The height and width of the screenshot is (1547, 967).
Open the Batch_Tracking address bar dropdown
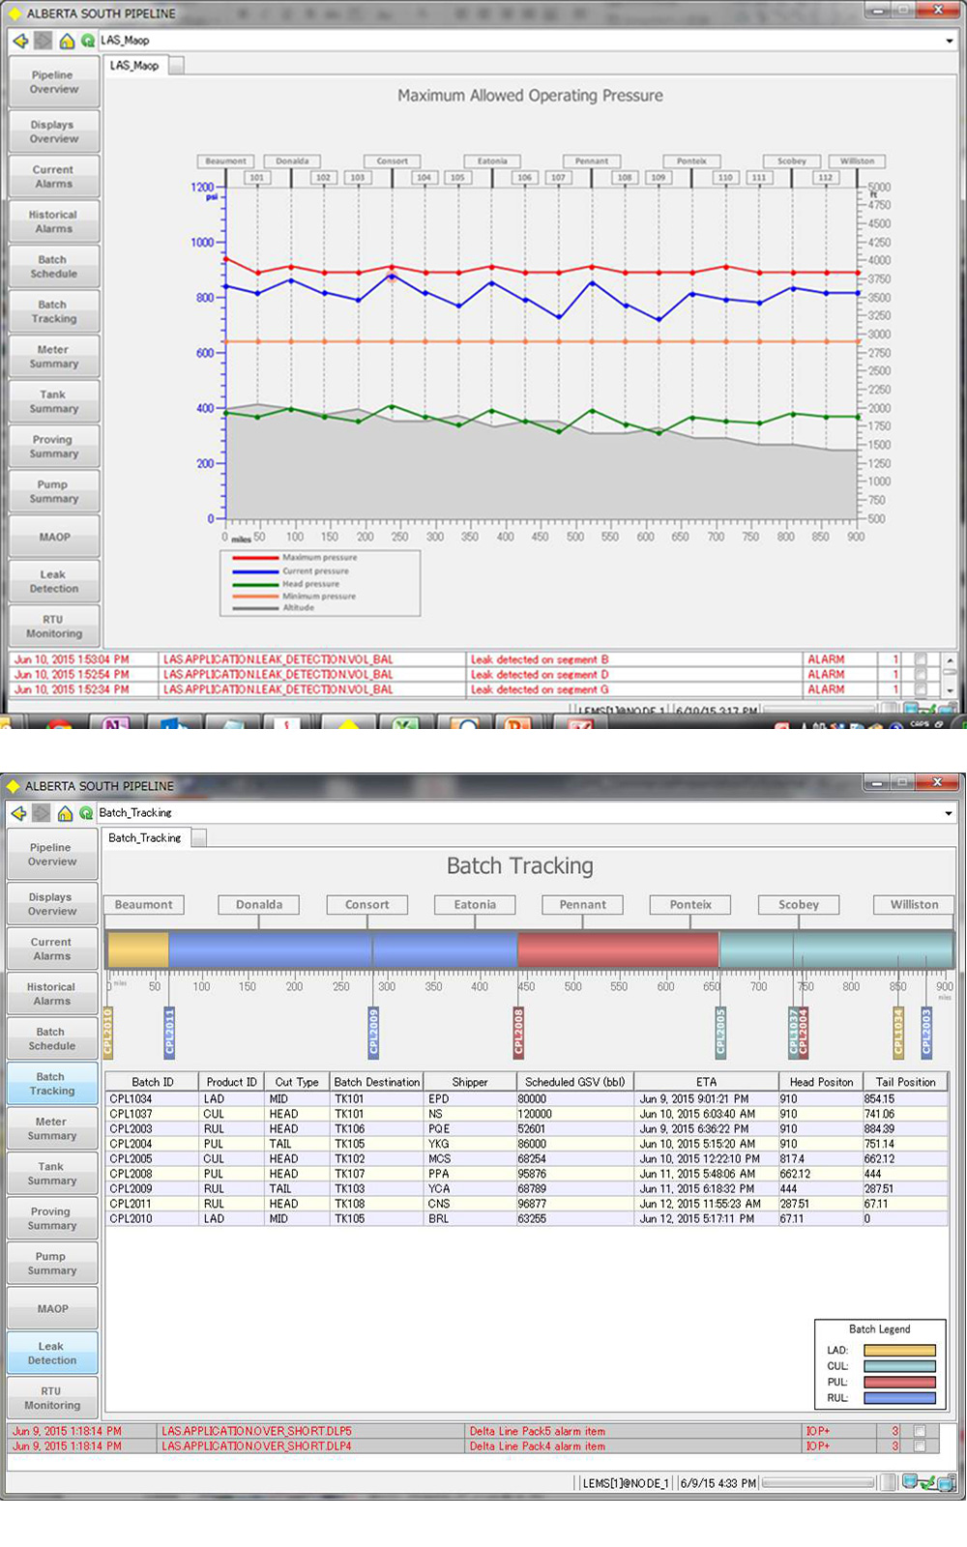click(x=948, y=813)
